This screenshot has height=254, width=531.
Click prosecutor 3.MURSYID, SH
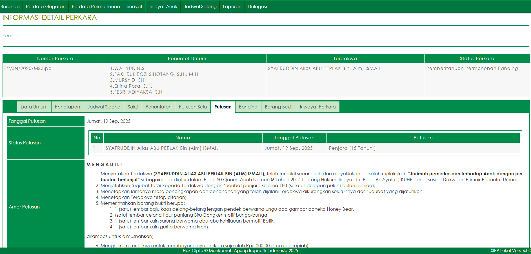click(x=127, y=80)
